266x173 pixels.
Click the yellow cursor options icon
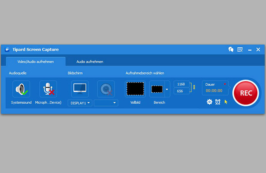(226, 102)
